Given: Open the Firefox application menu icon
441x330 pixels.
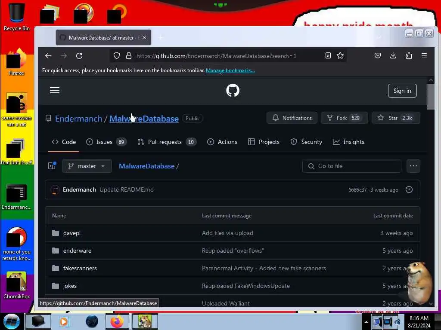Looking at the screenshot, I should pyautogui.click(x=424, y=55).
